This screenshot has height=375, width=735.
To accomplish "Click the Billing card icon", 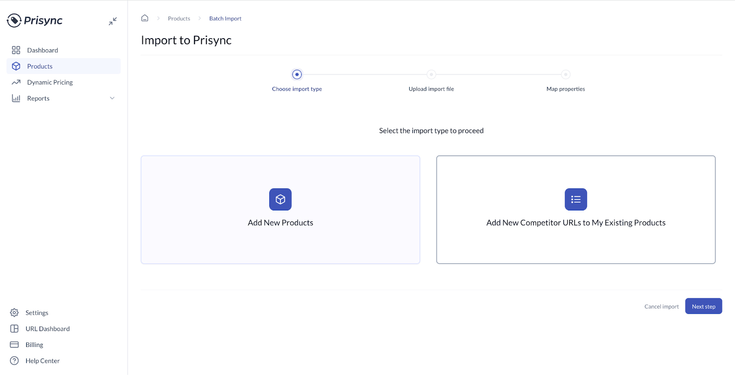I will 14,345.
